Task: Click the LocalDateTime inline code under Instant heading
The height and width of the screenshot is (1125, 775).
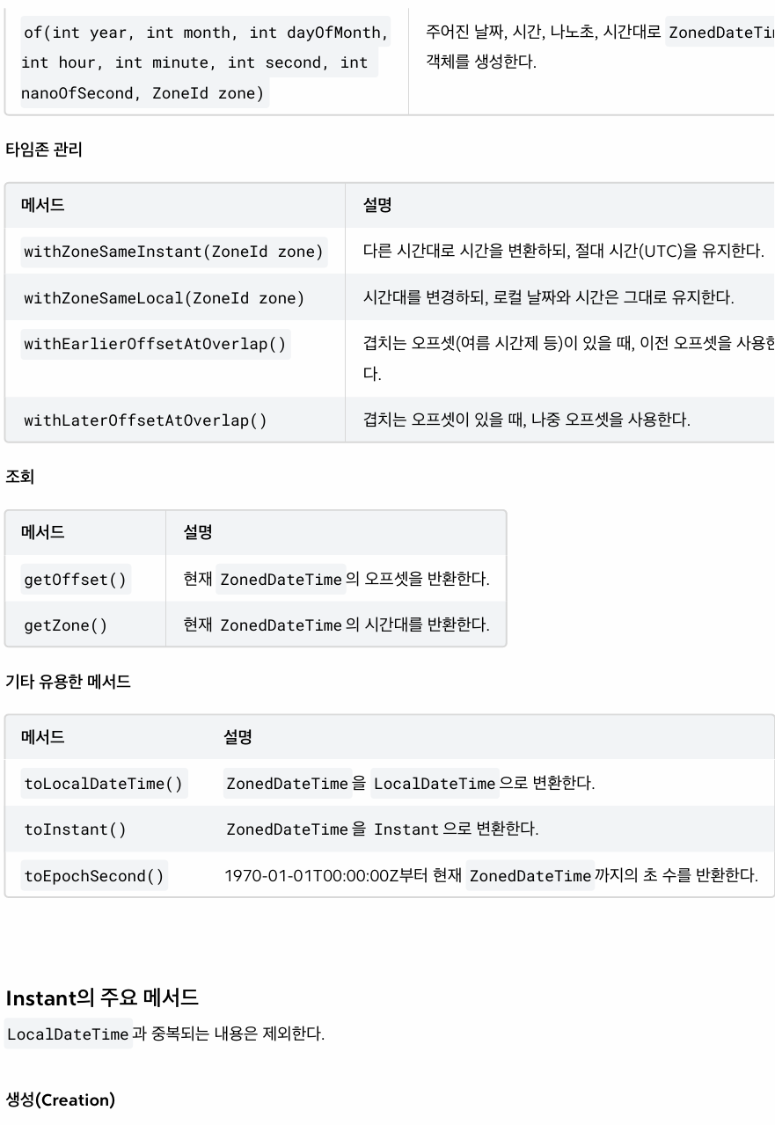Action: tap(68, 1034)
